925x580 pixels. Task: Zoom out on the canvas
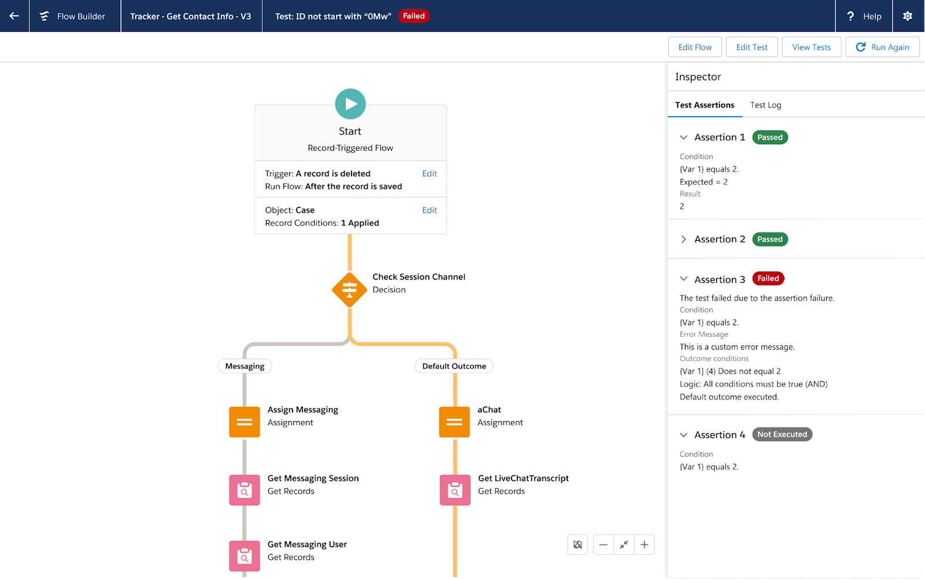(x=604, y=545)
